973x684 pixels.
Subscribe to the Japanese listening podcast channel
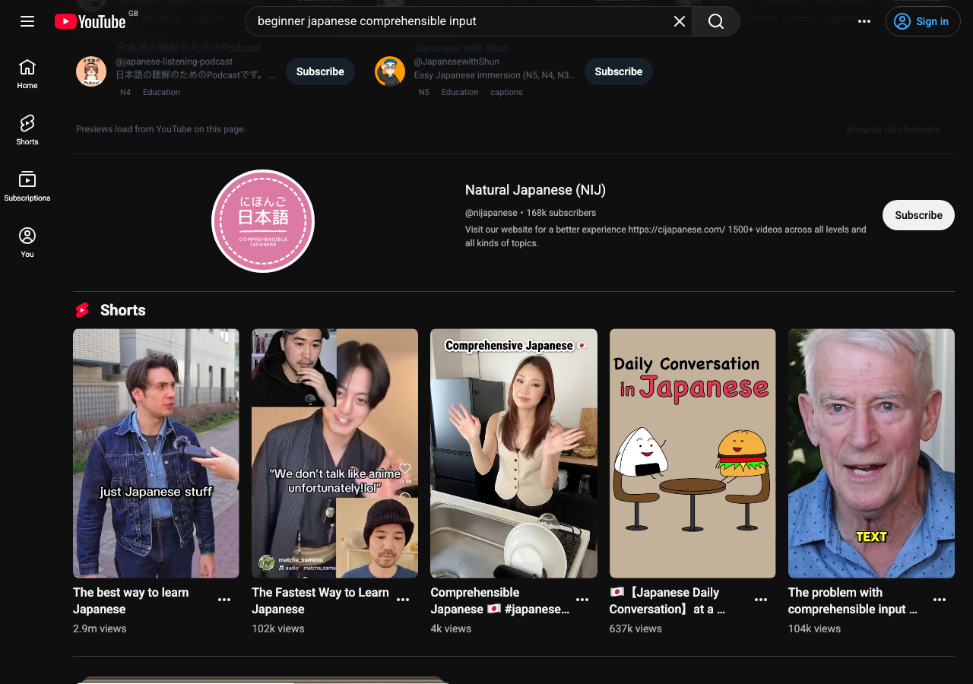[x=320, y=71]
